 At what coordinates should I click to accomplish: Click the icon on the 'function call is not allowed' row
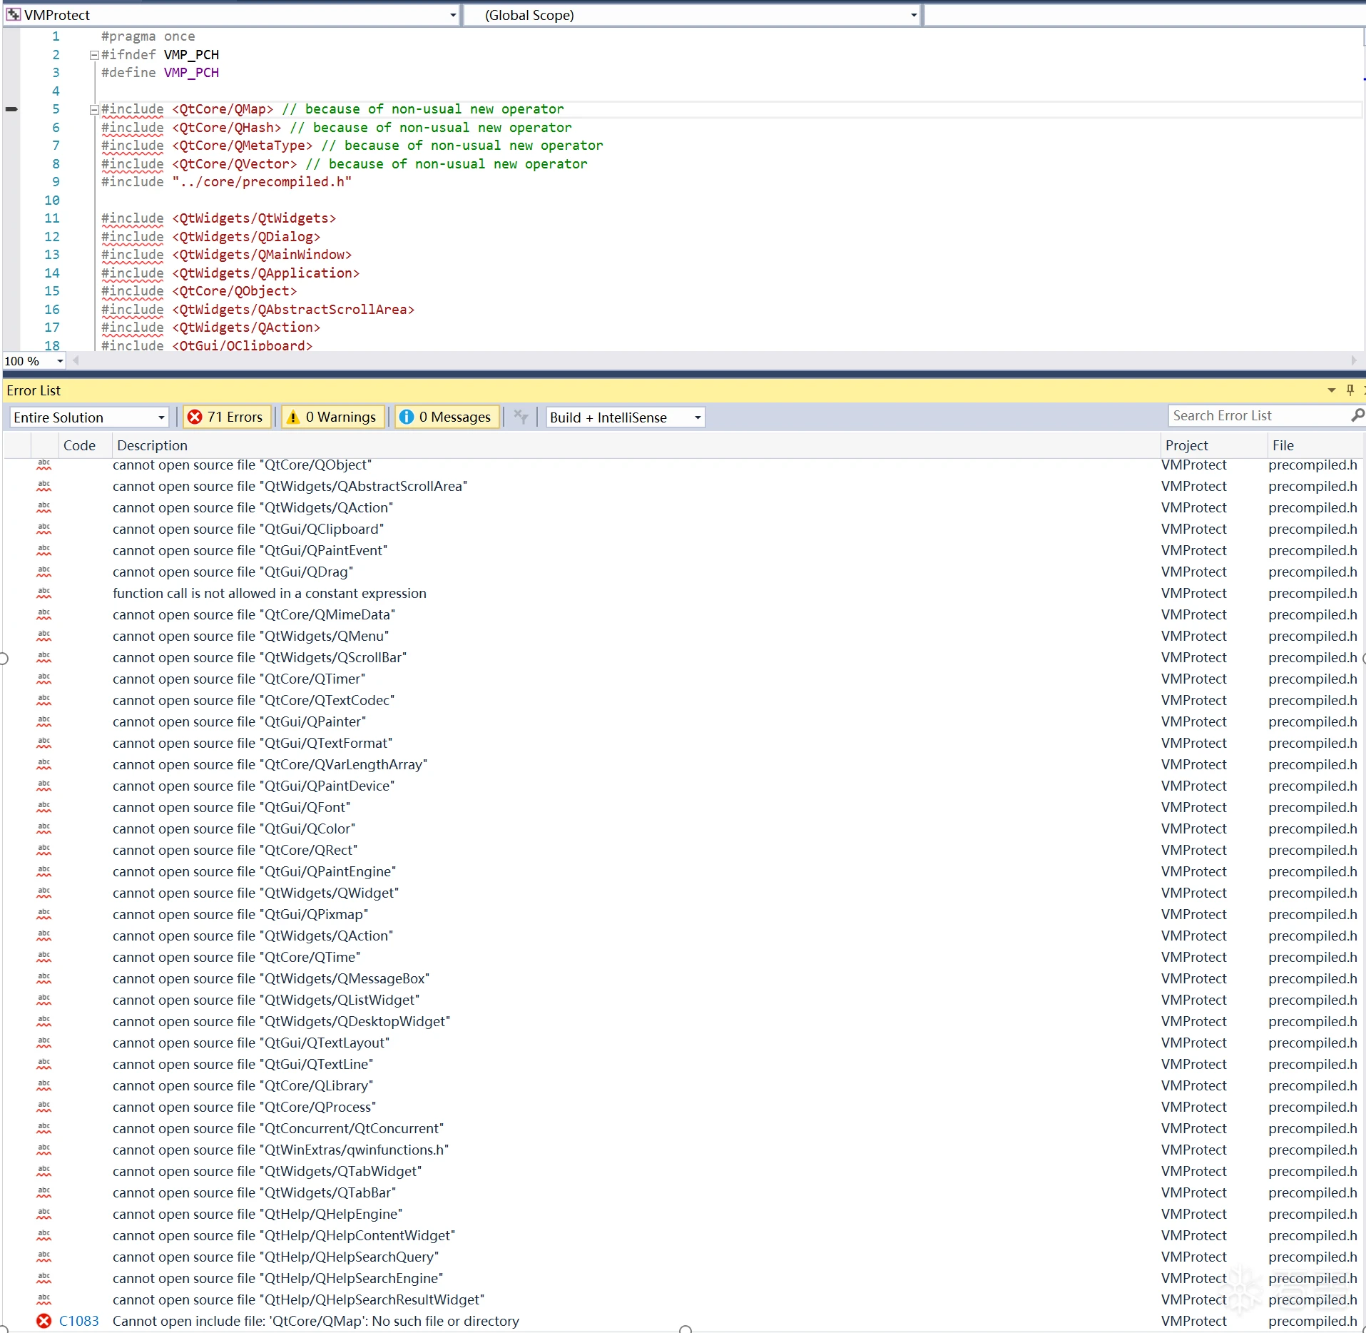(x=44, y=593)
